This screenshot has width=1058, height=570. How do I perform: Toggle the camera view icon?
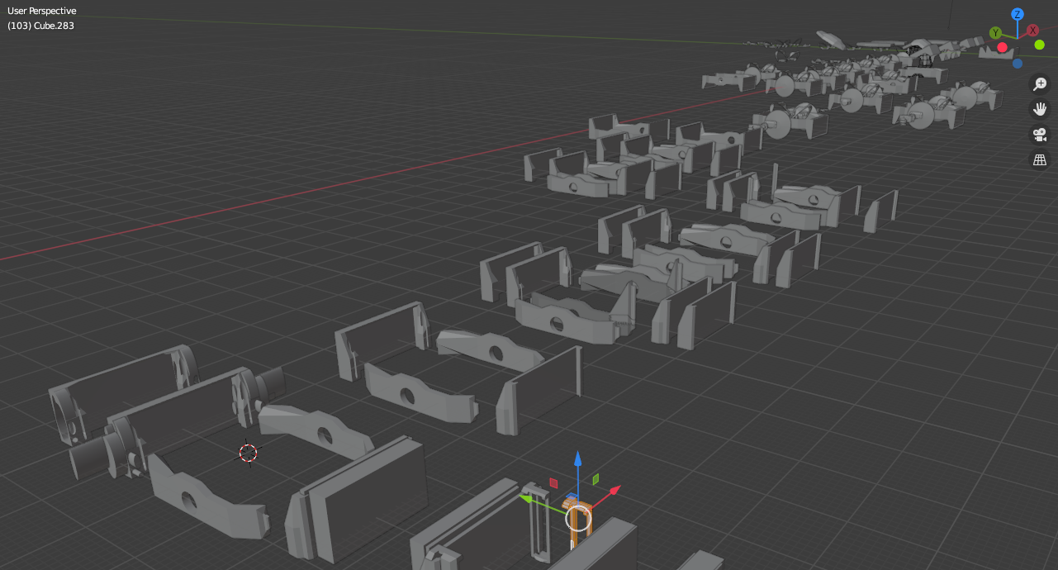1040,135
